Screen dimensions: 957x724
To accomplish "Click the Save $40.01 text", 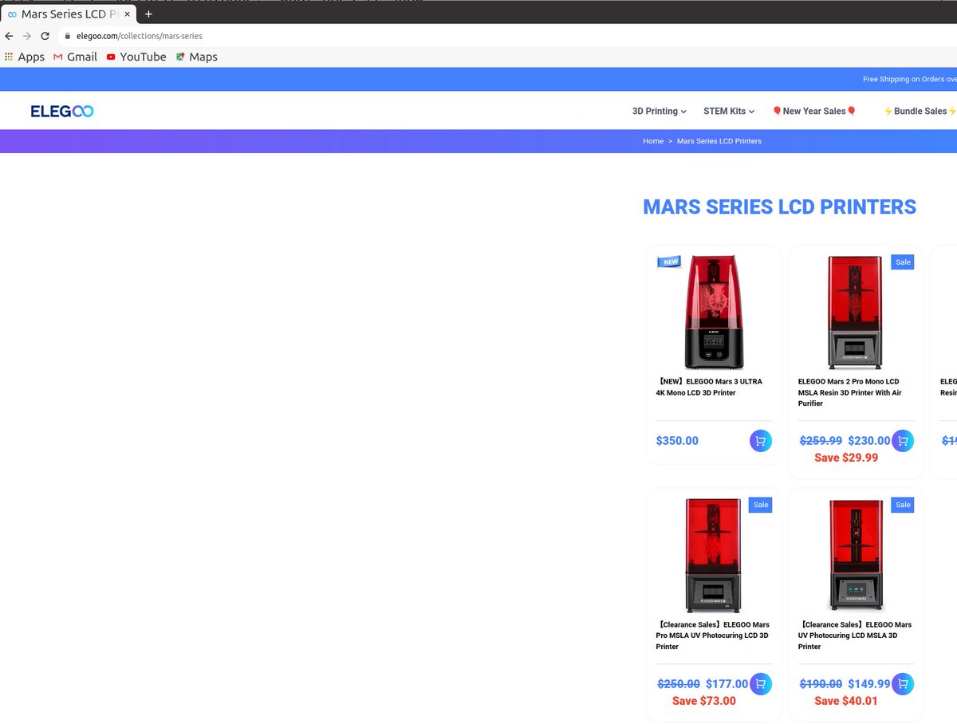I will click(x=846, y=701).
